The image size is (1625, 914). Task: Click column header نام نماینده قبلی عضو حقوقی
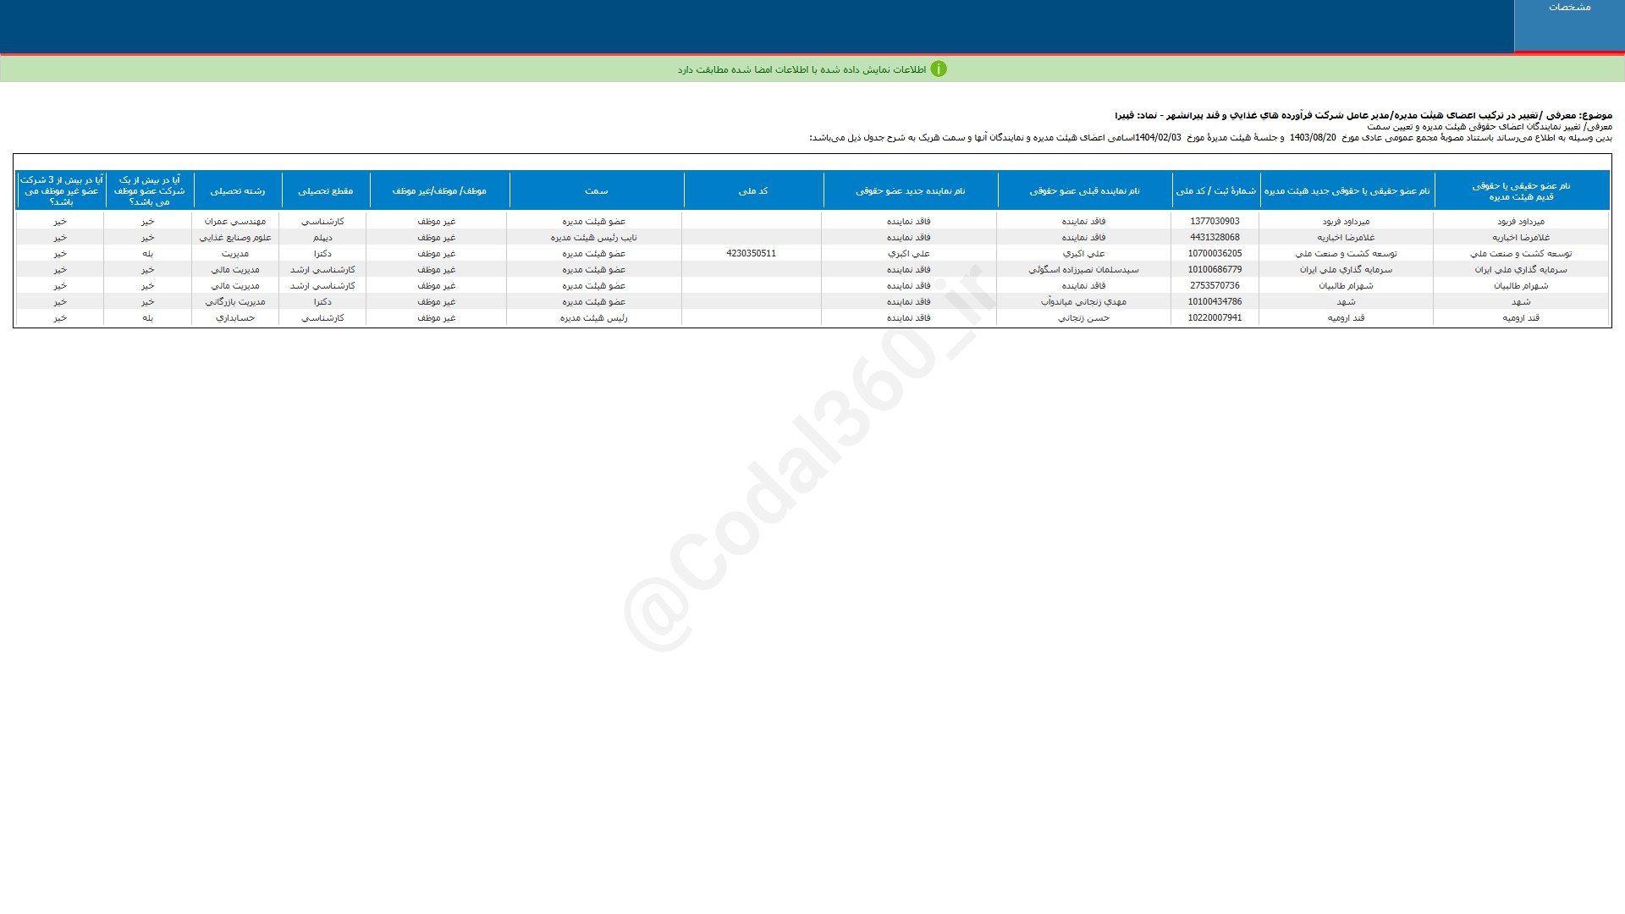click(x=1084, y=191)
